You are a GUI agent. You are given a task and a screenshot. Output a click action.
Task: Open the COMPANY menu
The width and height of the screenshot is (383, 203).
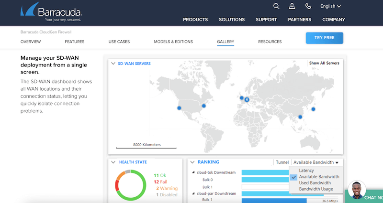pos(334,20)
